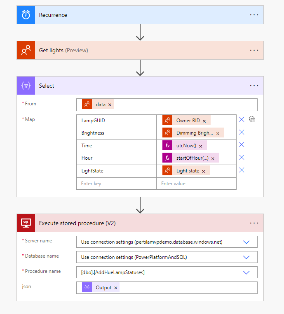Click the Get lights connector icon

click(x=26, y=50)
